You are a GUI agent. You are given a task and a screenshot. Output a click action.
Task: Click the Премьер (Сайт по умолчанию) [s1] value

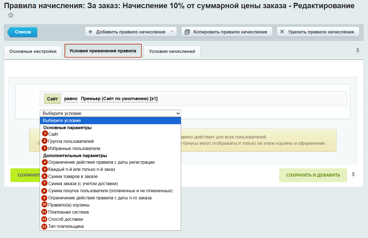point(119,99)
